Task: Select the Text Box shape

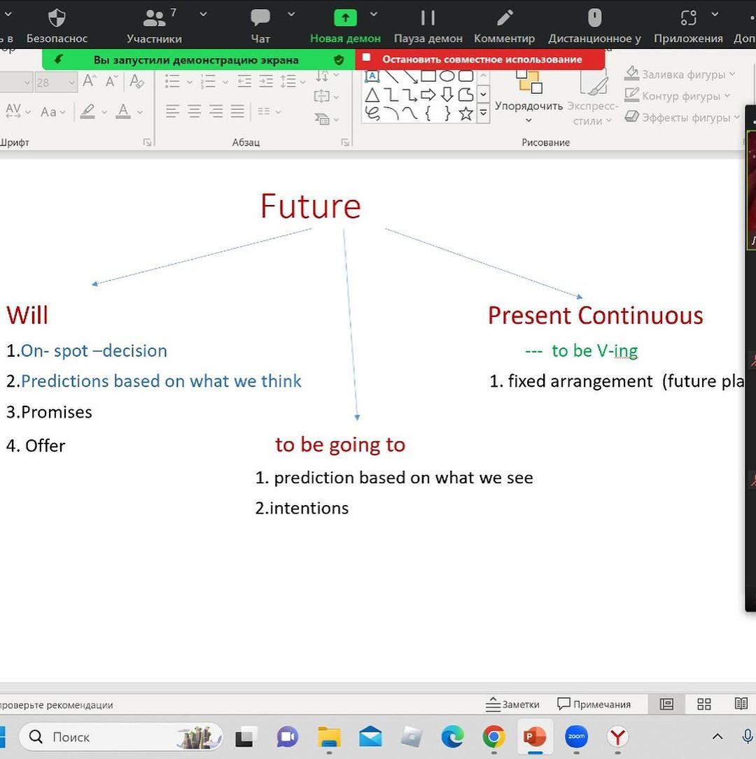Action: click(372, 76)
